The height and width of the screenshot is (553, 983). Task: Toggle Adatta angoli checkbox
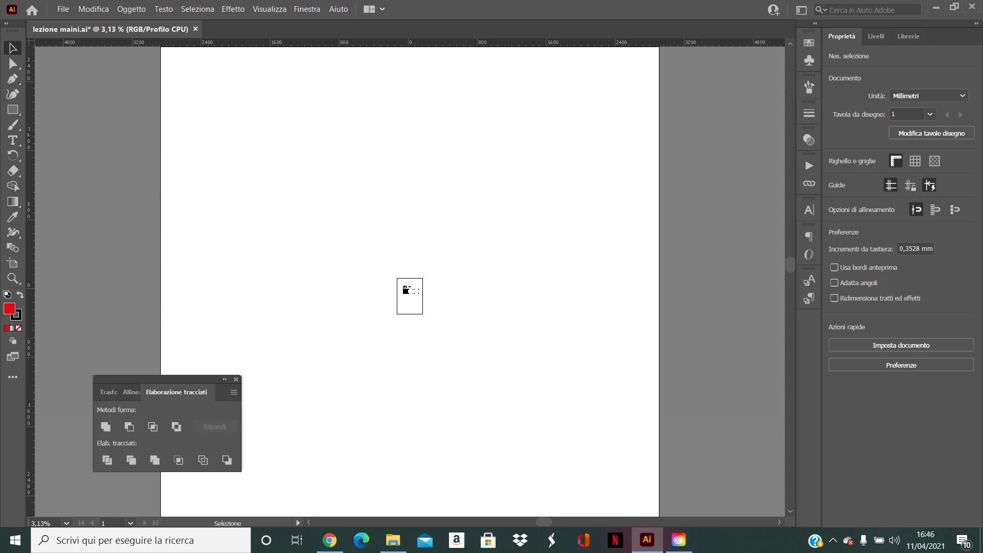tap(834, 283)
